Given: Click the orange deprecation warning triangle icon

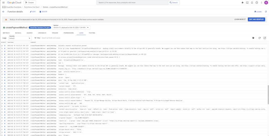Looking at the screenshot, I should [x=6, y=20].
